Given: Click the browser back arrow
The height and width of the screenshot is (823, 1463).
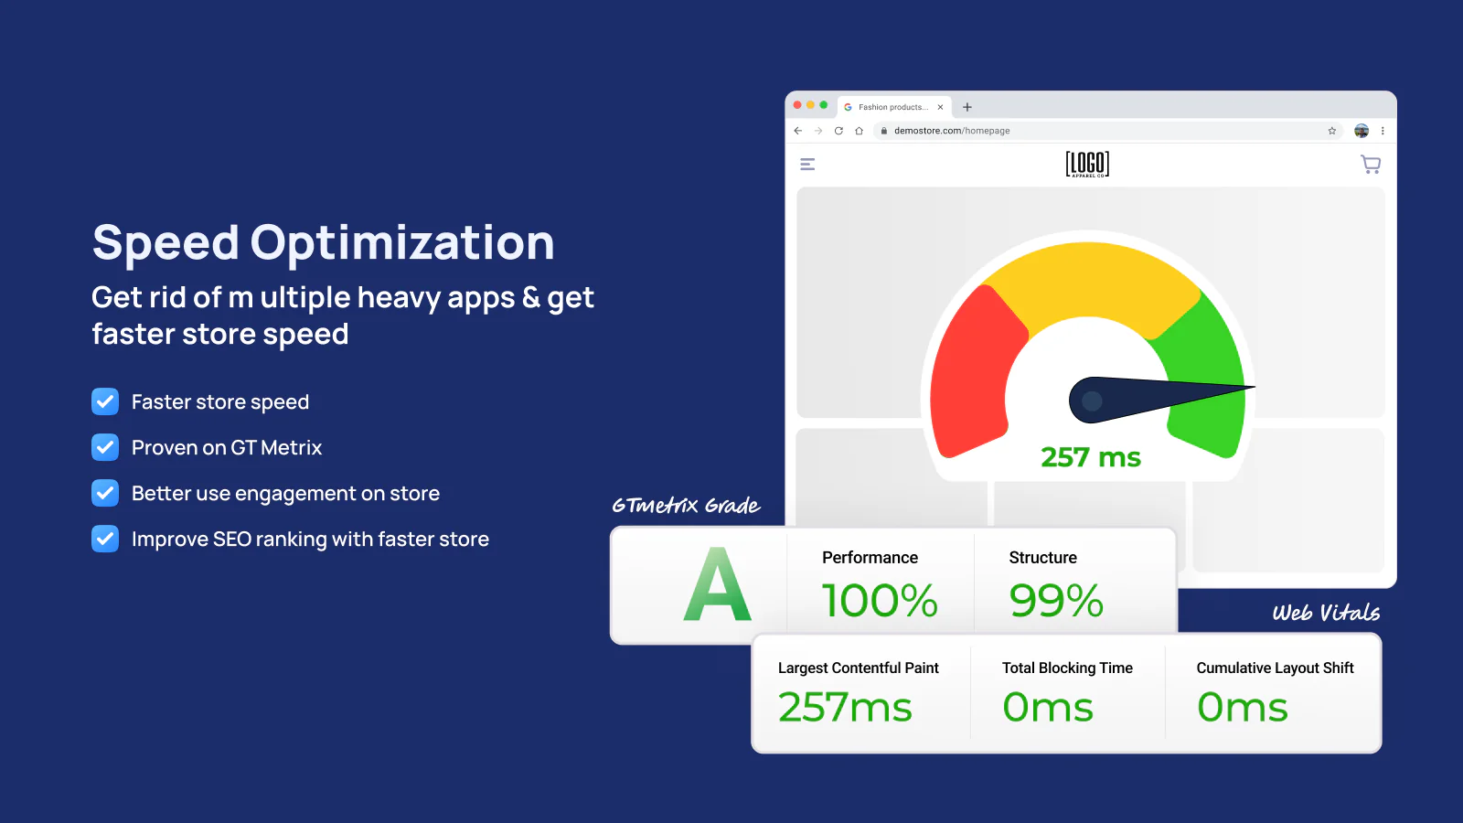Looking at the screenshot, I should [798, 131].
